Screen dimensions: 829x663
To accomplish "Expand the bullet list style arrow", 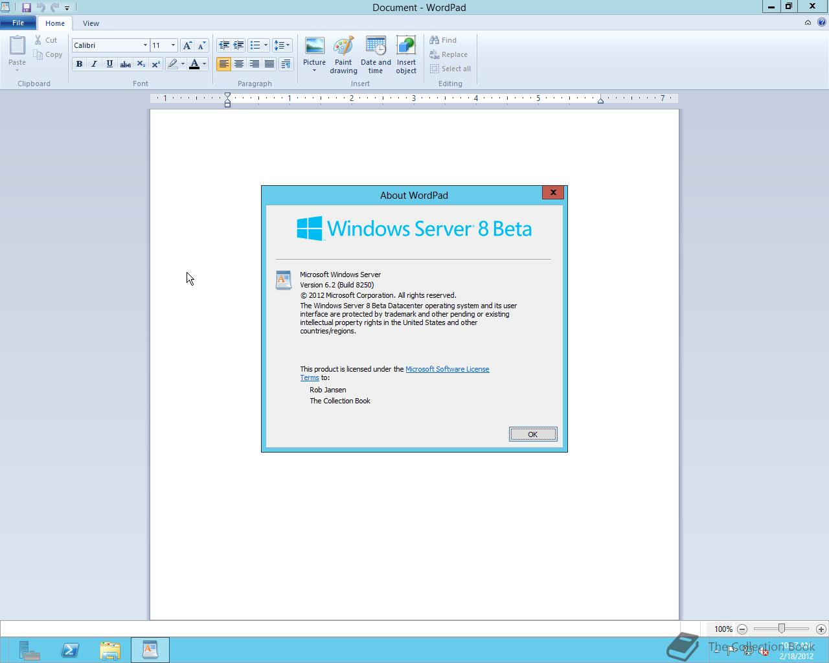I will tap(266, 45).
